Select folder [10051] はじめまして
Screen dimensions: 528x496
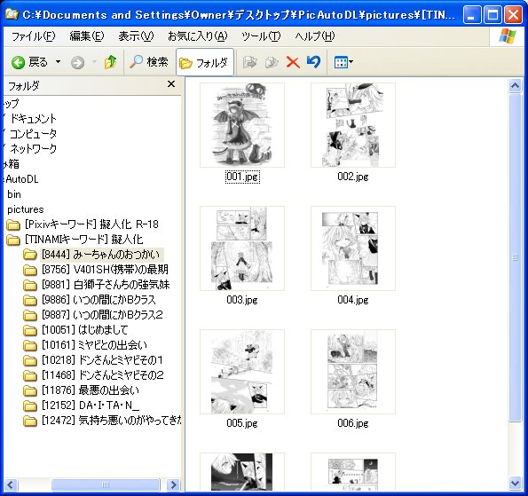coord(84,330)
